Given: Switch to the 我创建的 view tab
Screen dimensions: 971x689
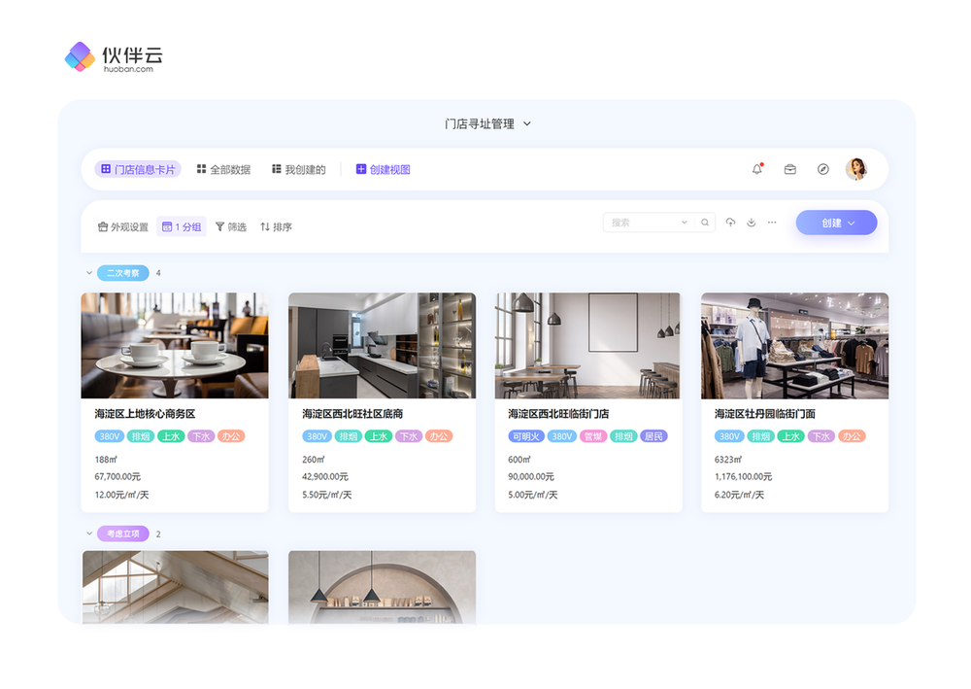Looking at the screenshot, I should [298, 170].
